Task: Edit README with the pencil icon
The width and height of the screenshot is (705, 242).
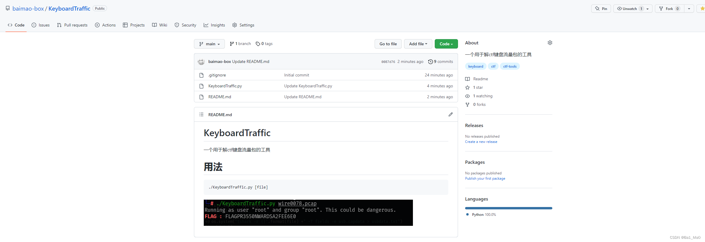Action: click(x=450, y=114)
